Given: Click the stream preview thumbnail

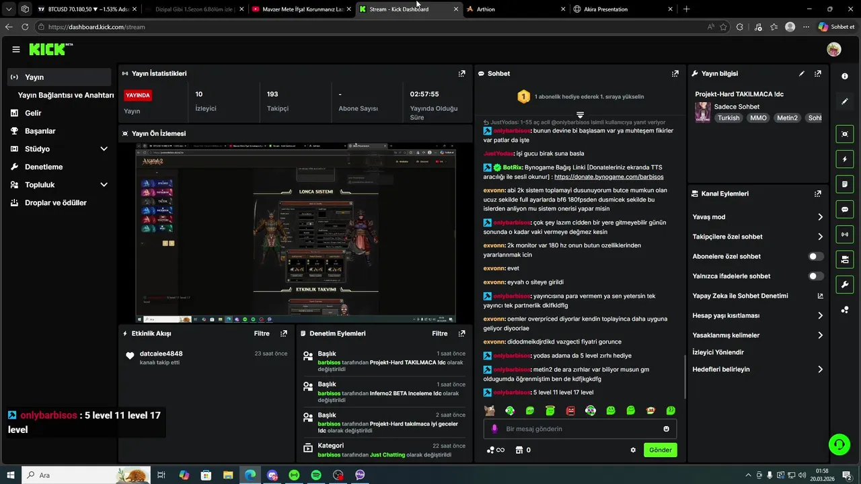Looking at the screenshot, I should click(295, 233).
